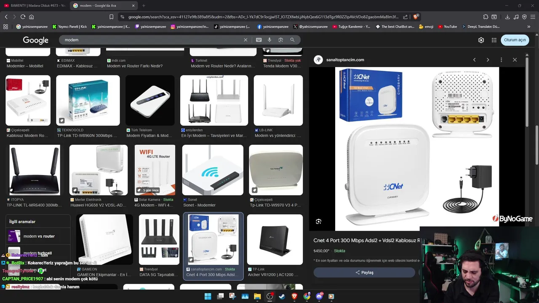Image resolution: width=539 pixels, height=303 pixels.
Task: Open the on-screen keyboard icon in search box
Action: [259, 40]
